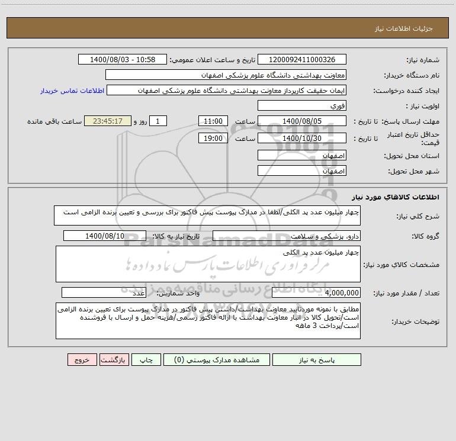This screenshot has height=441, width=456.
Task: Click goods need date 1400/08/10
Action: point(105,236)
